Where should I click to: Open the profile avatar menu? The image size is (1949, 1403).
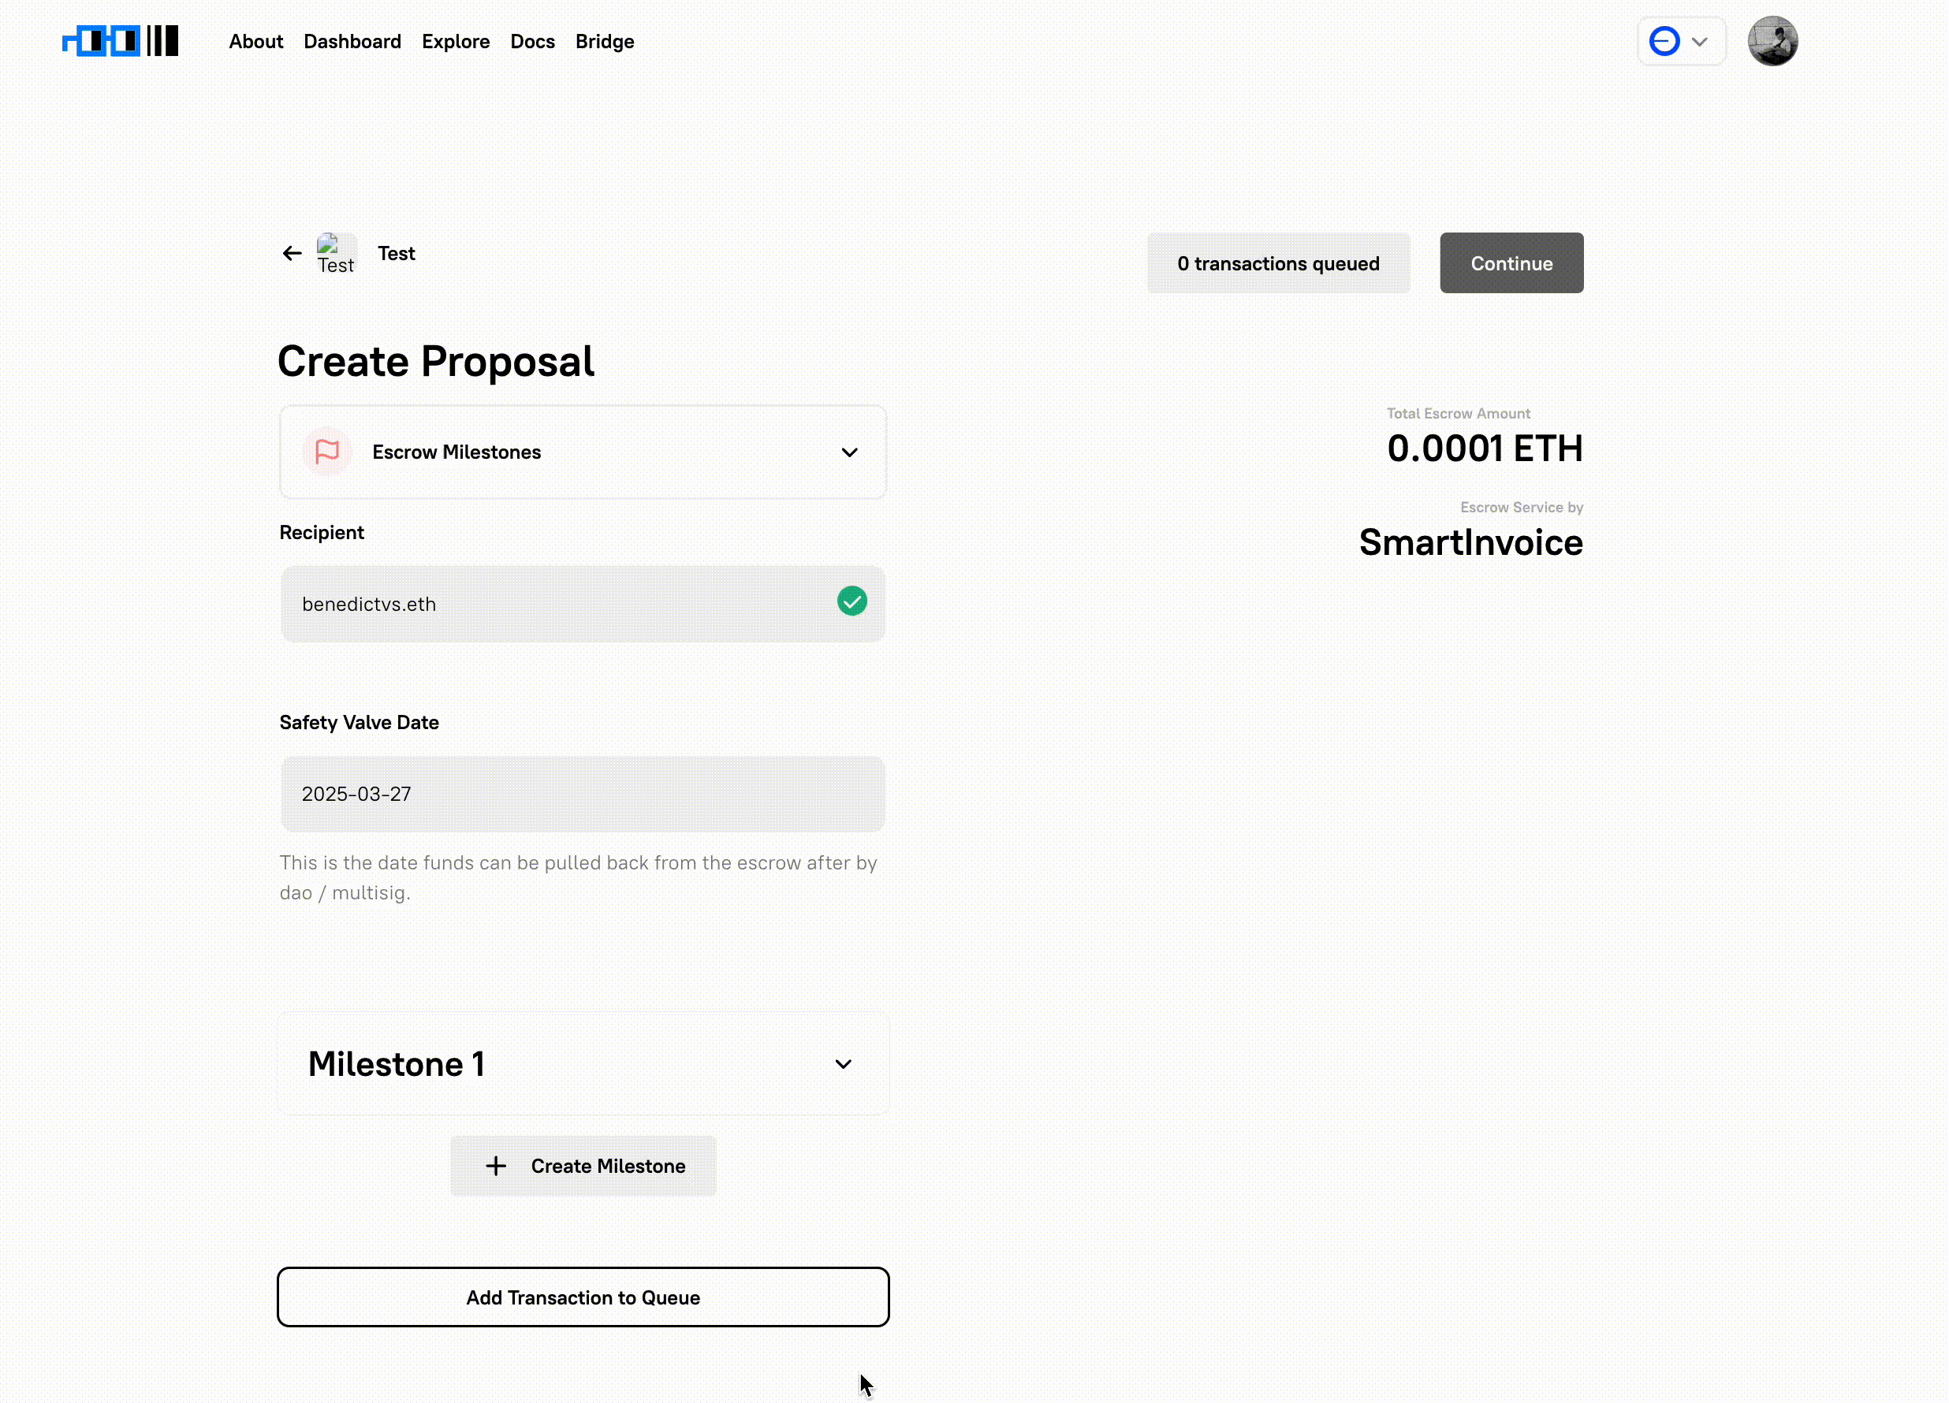tap(1773, 40)
